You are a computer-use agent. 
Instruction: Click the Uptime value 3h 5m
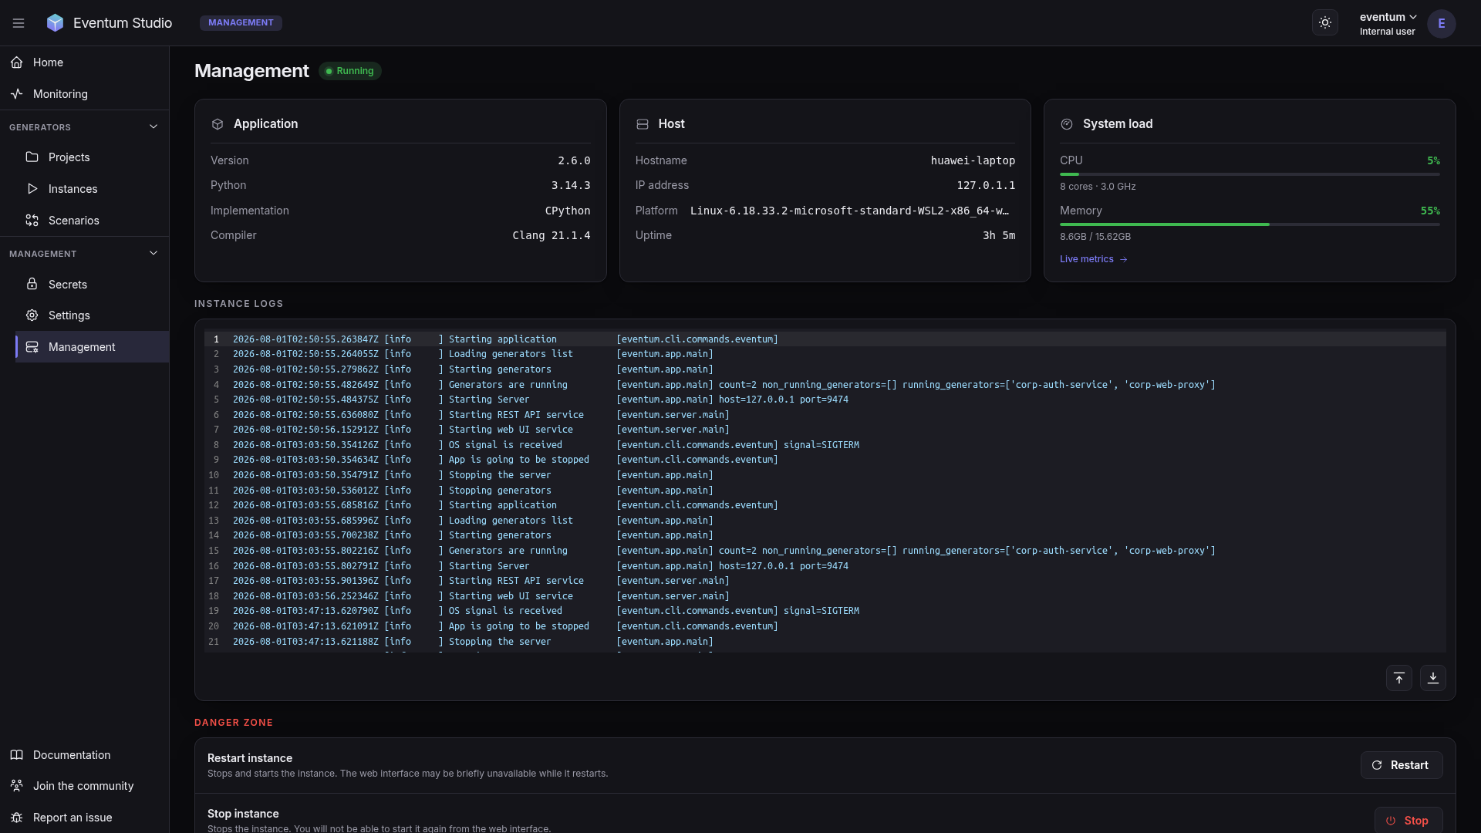pos(999,235)
